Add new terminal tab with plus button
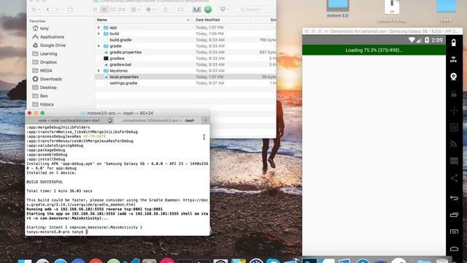 (206, 121)
